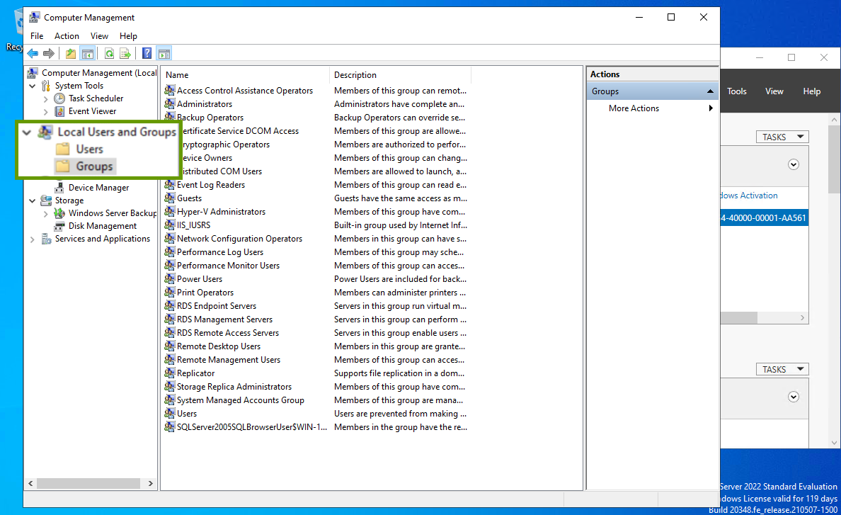The height and width of the screenshot is (515, 841).
Task: Click the Refresh toolbar icon
Action: [x=109, y=53]
